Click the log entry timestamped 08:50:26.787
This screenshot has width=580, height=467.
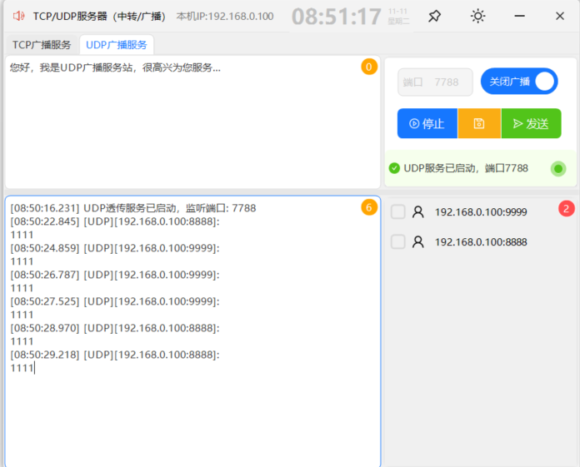pos(115,275)
